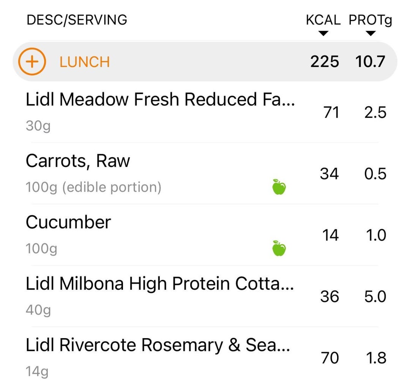Tap the 14g serving size text

pyautogui.click(x=37, y=371)
